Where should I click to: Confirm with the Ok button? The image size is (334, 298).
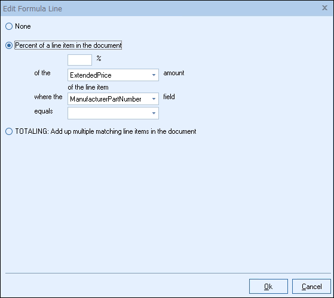pos(268,286)
